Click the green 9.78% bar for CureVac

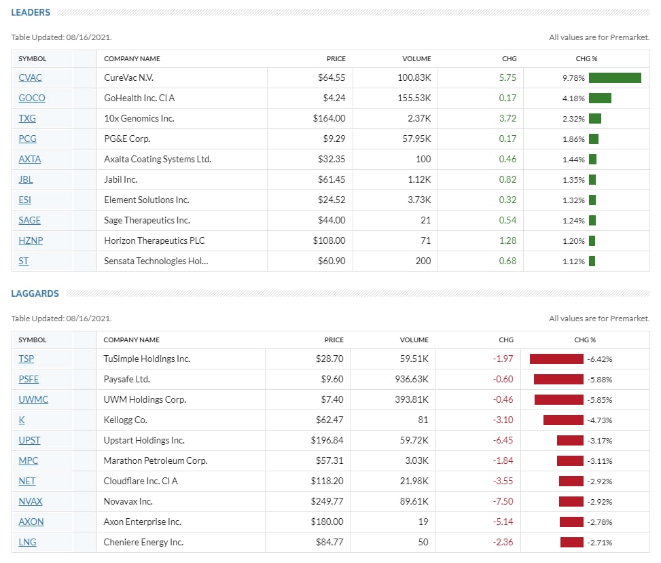(615, 77)
